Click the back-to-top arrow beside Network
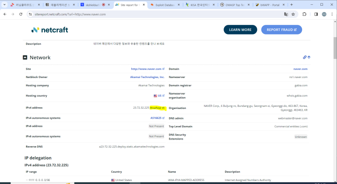 coord(309,57)
